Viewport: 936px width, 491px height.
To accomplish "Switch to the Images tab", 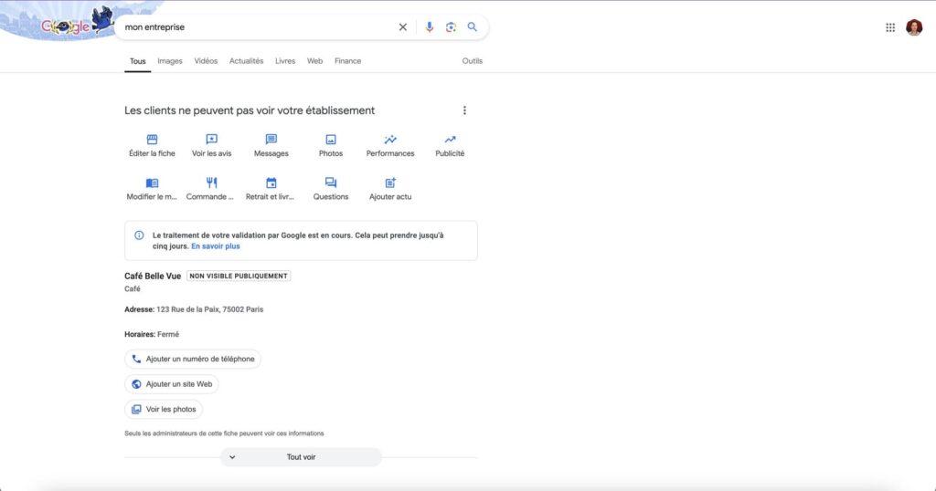I will [x=169, y=61].
